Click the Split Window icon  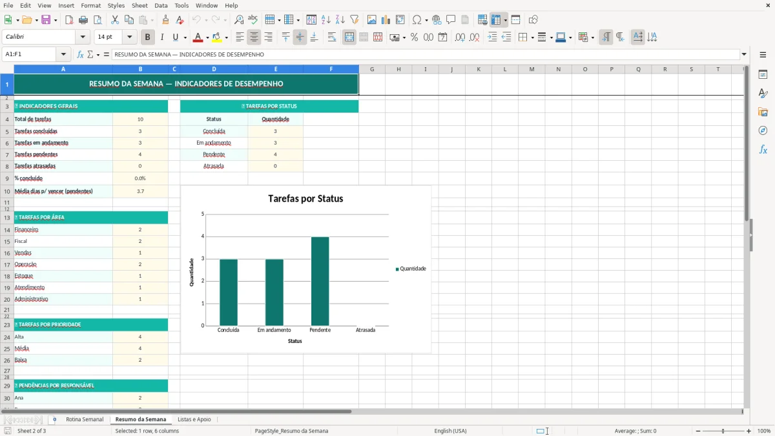point(515,20)
